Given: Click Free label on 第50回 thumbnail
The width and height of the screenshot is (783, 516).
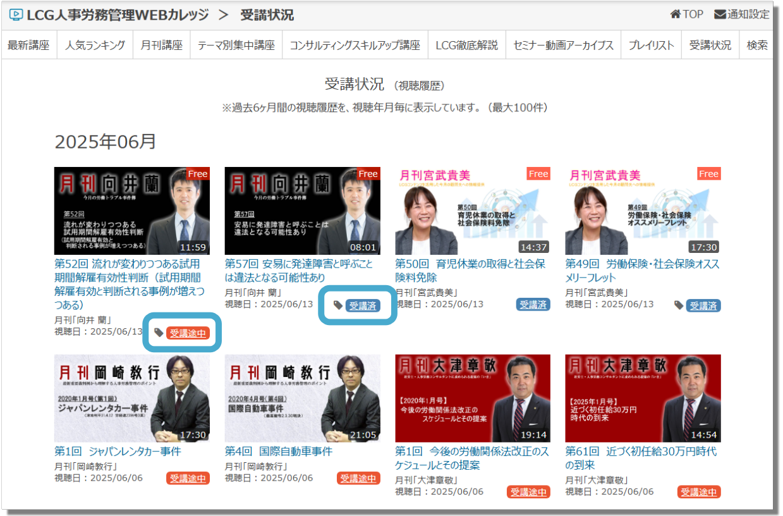Looking at the screenshot, I should [538, 173].
